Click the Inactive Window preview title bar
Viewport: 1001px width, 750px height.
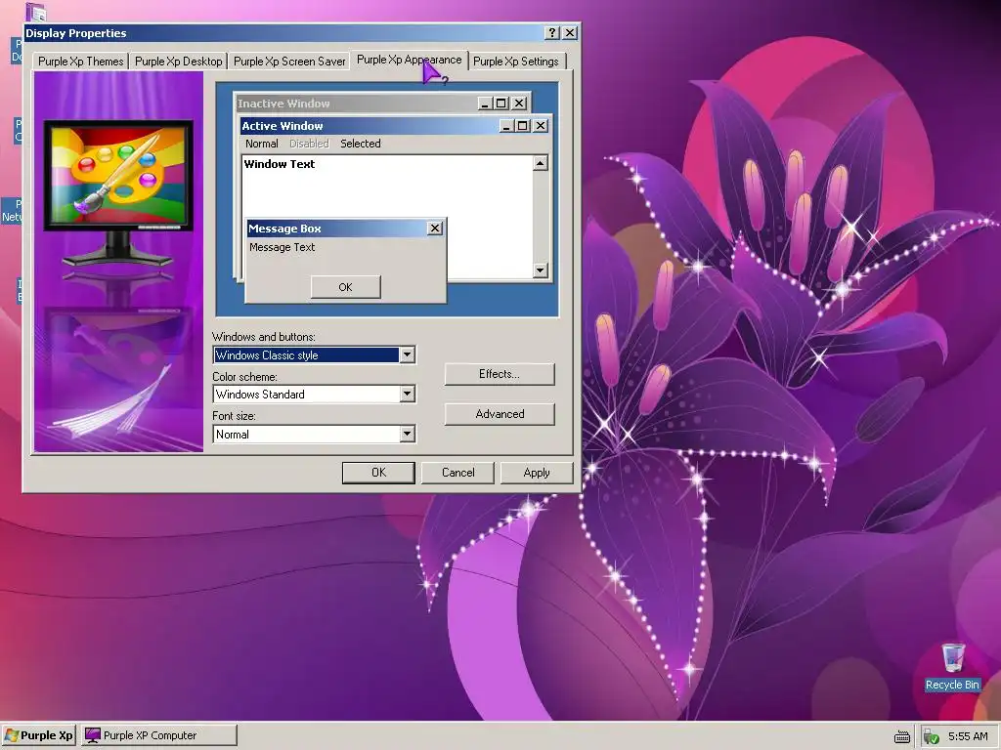382,104
